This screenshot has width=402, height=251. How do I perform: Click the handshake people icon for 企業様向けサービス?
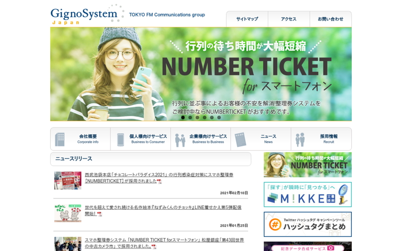180,140
